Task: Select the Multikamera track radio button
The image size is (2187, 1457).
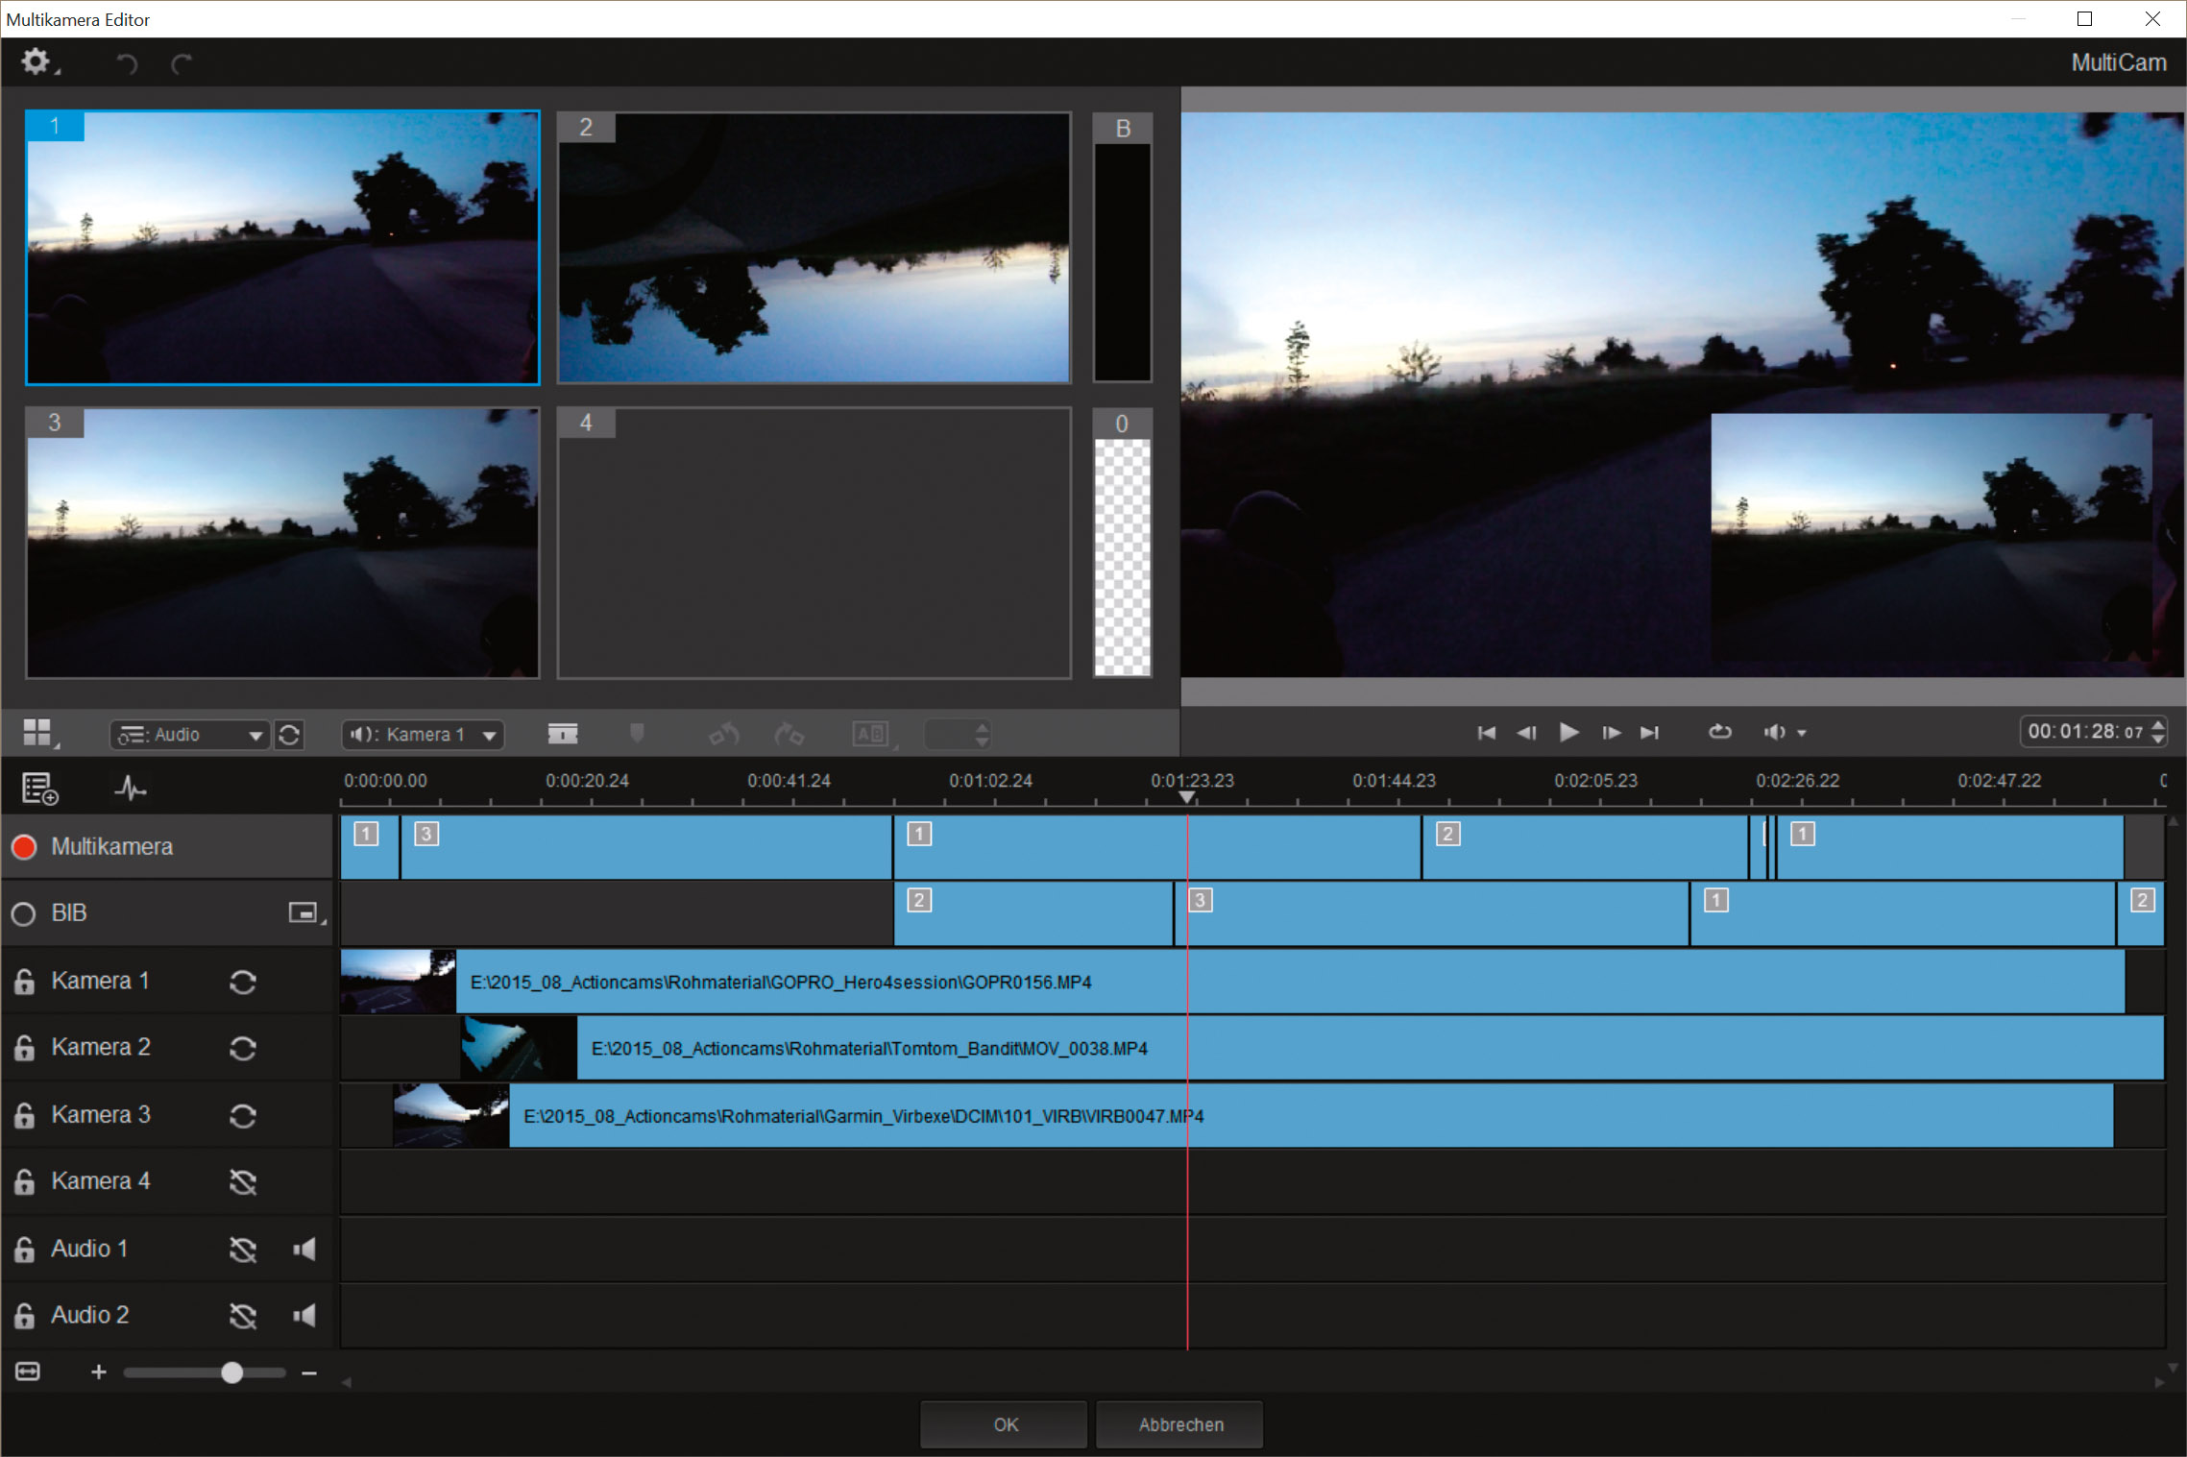Action: pos(24,846)
